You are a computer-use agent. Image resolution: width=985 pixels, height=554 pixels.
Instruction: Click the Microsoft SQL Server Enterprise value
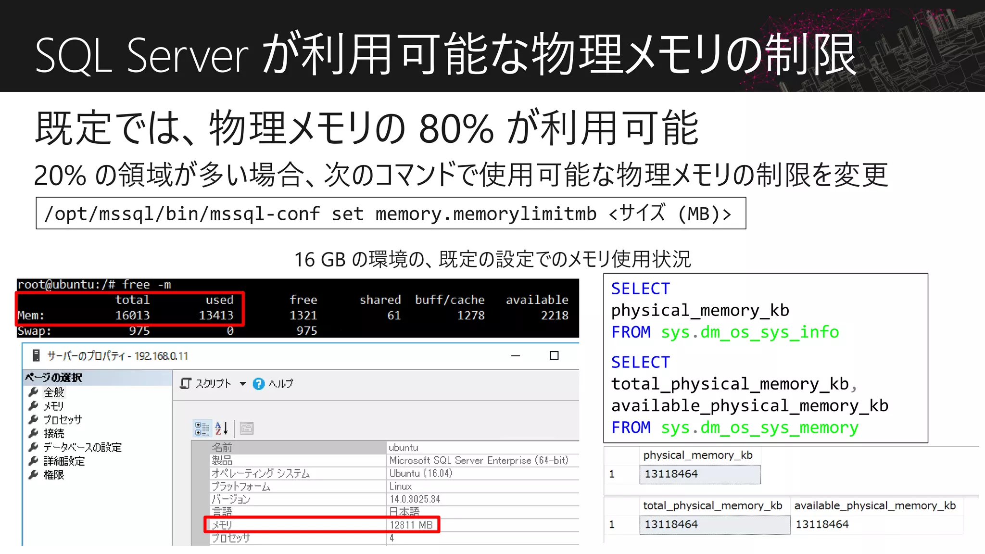pos(479,460)
